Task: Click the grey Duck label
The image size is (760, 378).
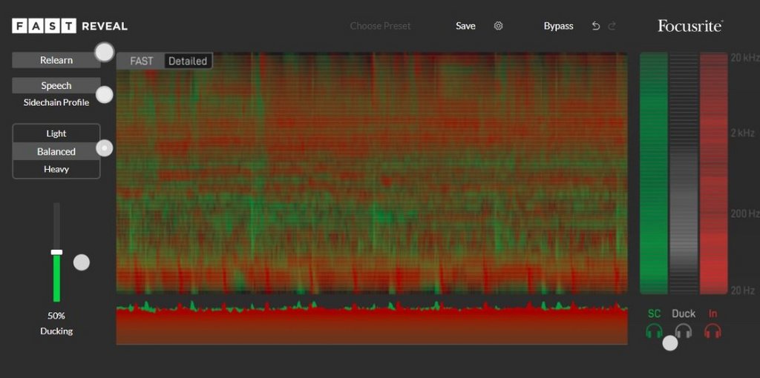Action: click(x=684, y=314)
